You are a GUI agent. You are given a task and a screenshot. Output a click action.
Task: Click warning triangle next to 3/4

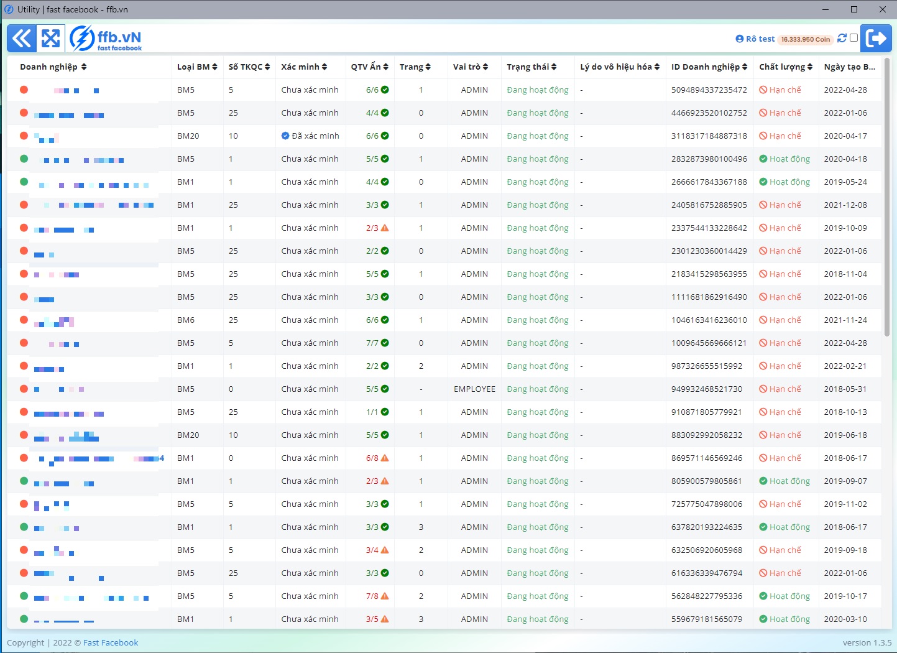point(385,550)
